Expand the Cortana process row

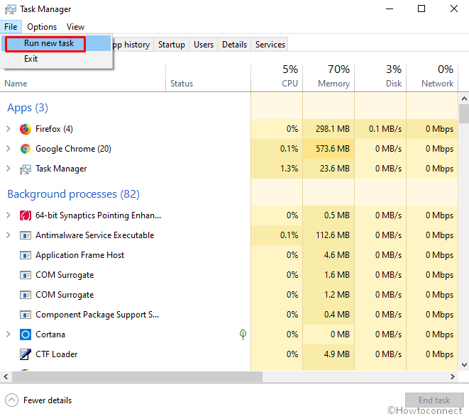(9, 335)
